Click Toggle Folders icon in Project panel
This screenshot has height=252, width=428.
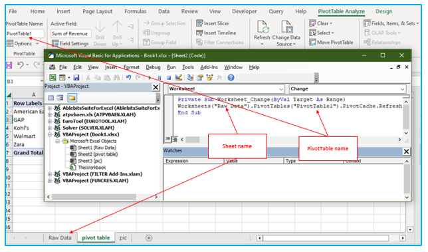point(72,98)
